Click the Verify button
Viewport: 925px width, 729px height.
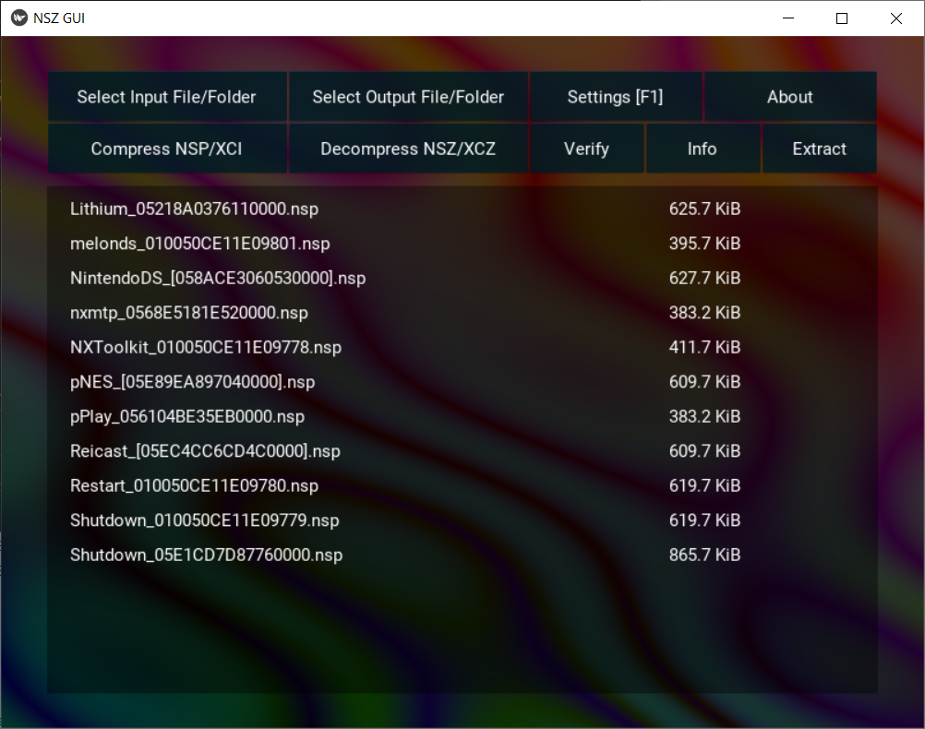(586, 149)
